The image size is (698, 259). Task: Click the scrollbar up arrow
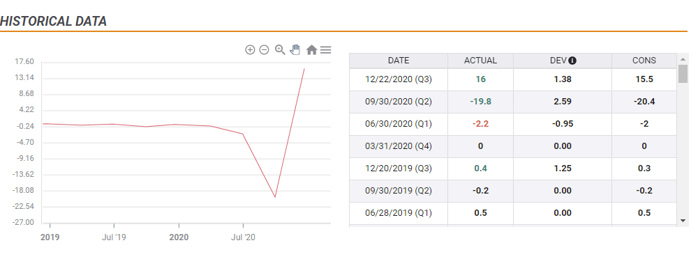(x=683, y=59)
